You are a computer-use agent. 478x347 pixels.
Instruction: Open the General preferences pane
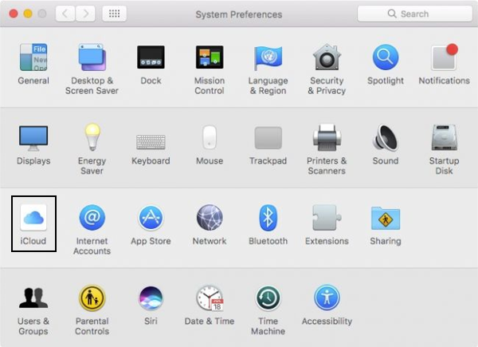click(33, 64)
